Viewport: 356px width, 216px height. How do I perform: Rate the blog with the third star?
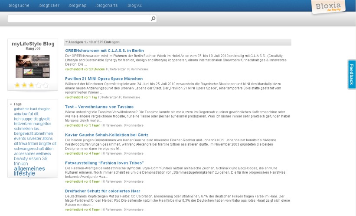tap(31, 85)
